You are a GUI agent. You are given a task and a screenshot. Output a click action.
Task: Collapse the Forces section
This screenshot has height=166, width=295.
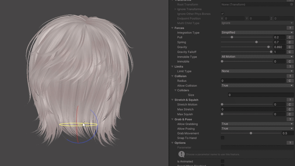click(172, 28)
